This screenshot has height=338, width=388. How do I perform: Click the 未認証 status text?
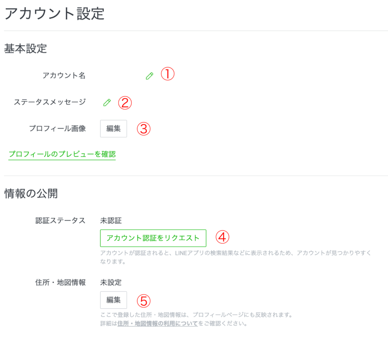tap(111, 220)
